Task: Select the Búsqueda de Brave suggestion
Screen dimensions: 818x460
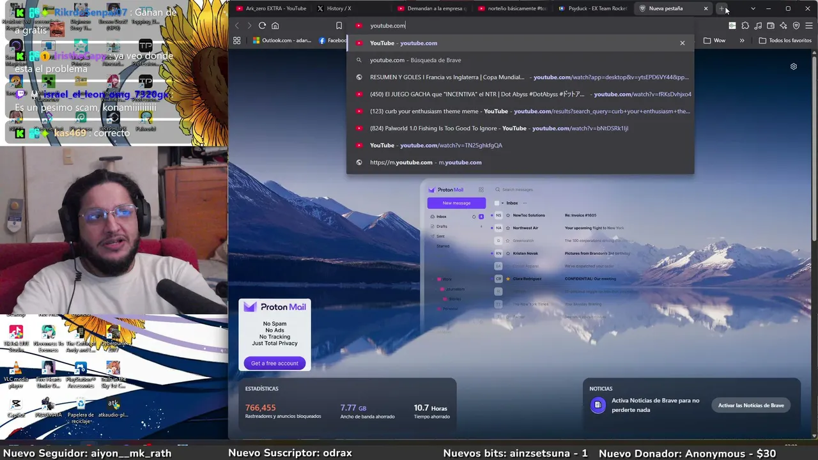Action: tap(520, 60)
